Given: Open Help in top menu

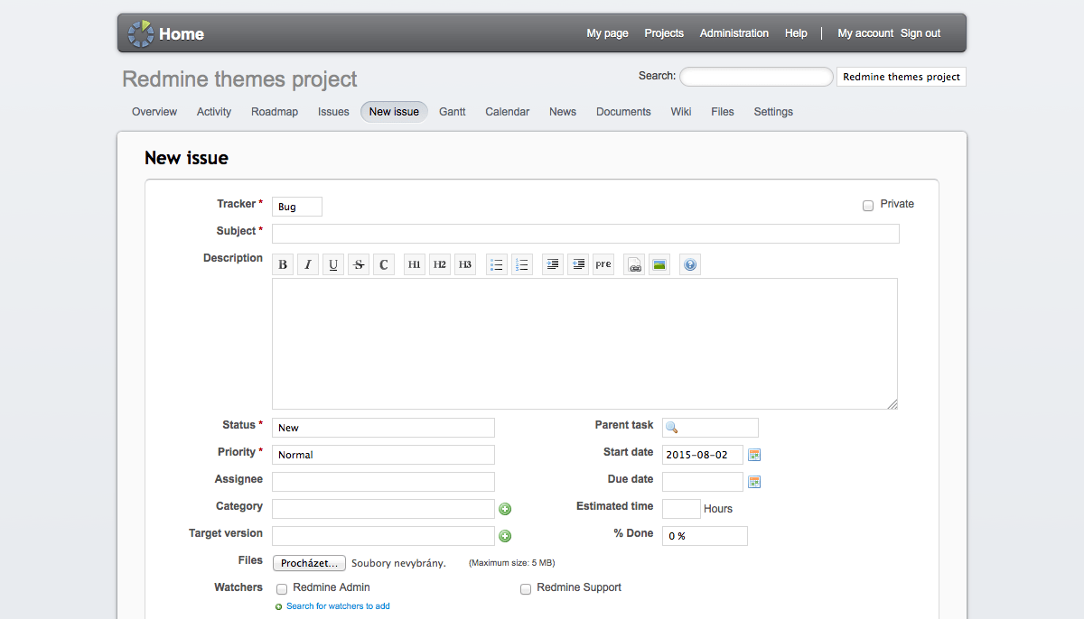Looking at the screenshot, I should (796, 33).
